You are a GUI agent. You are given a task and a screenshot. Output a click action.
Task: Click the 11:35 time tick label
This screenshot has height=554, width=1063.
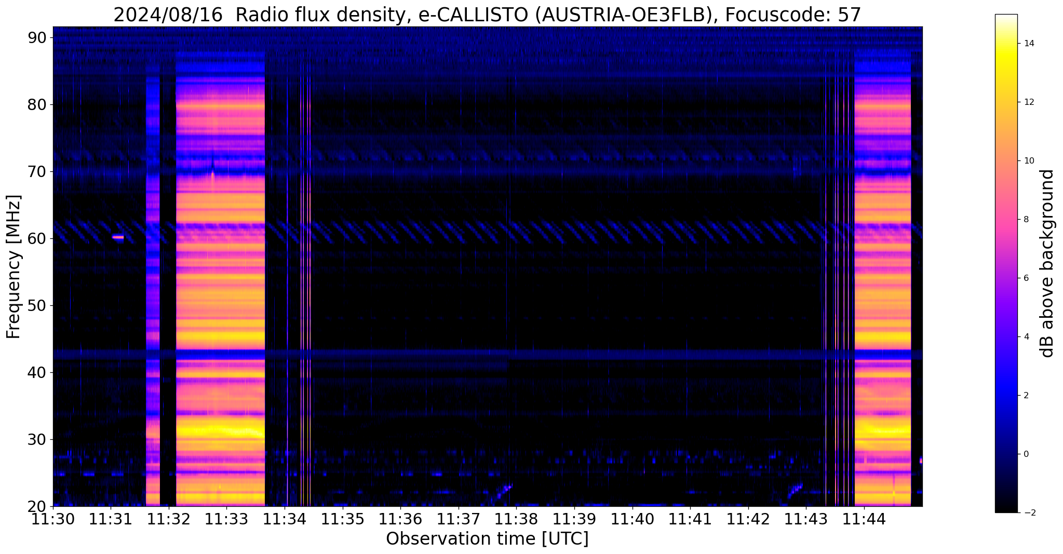[343, 519]
